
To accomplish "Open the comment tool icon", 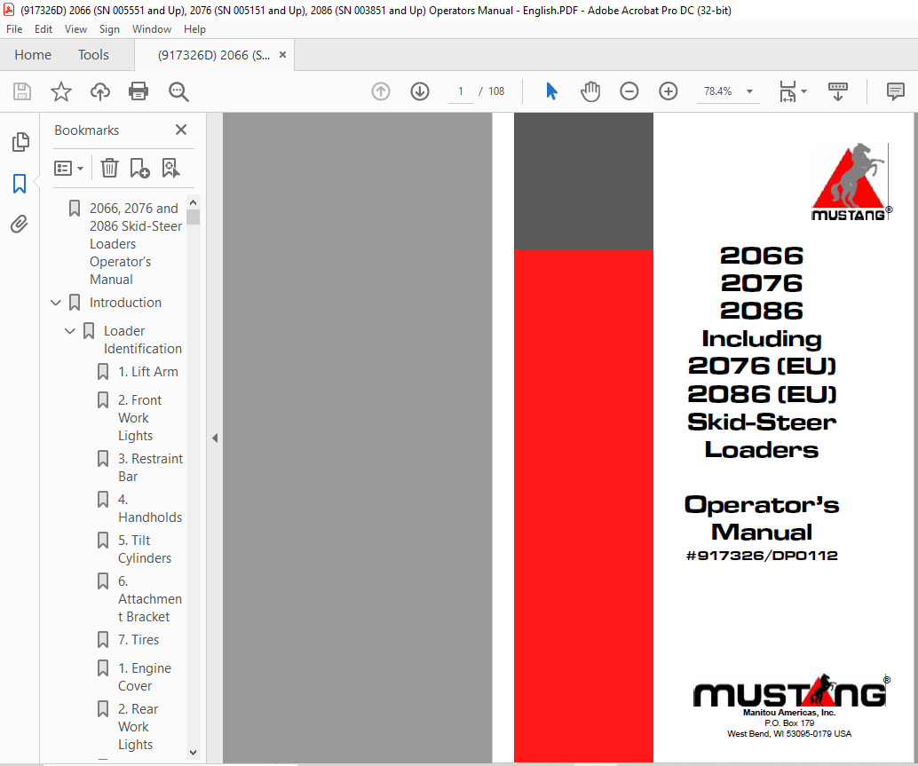I will [x=895, y=91].
